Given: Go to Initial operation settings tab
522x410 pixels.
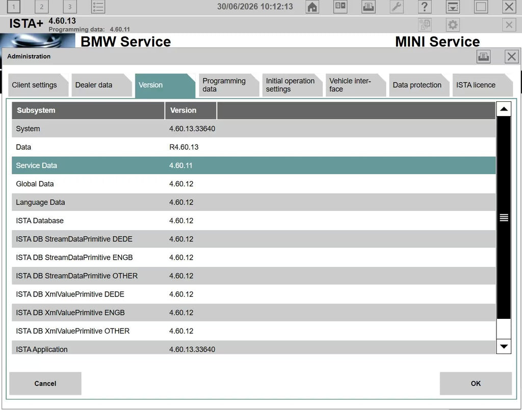Looking at the screenshot, I should 292,85.
